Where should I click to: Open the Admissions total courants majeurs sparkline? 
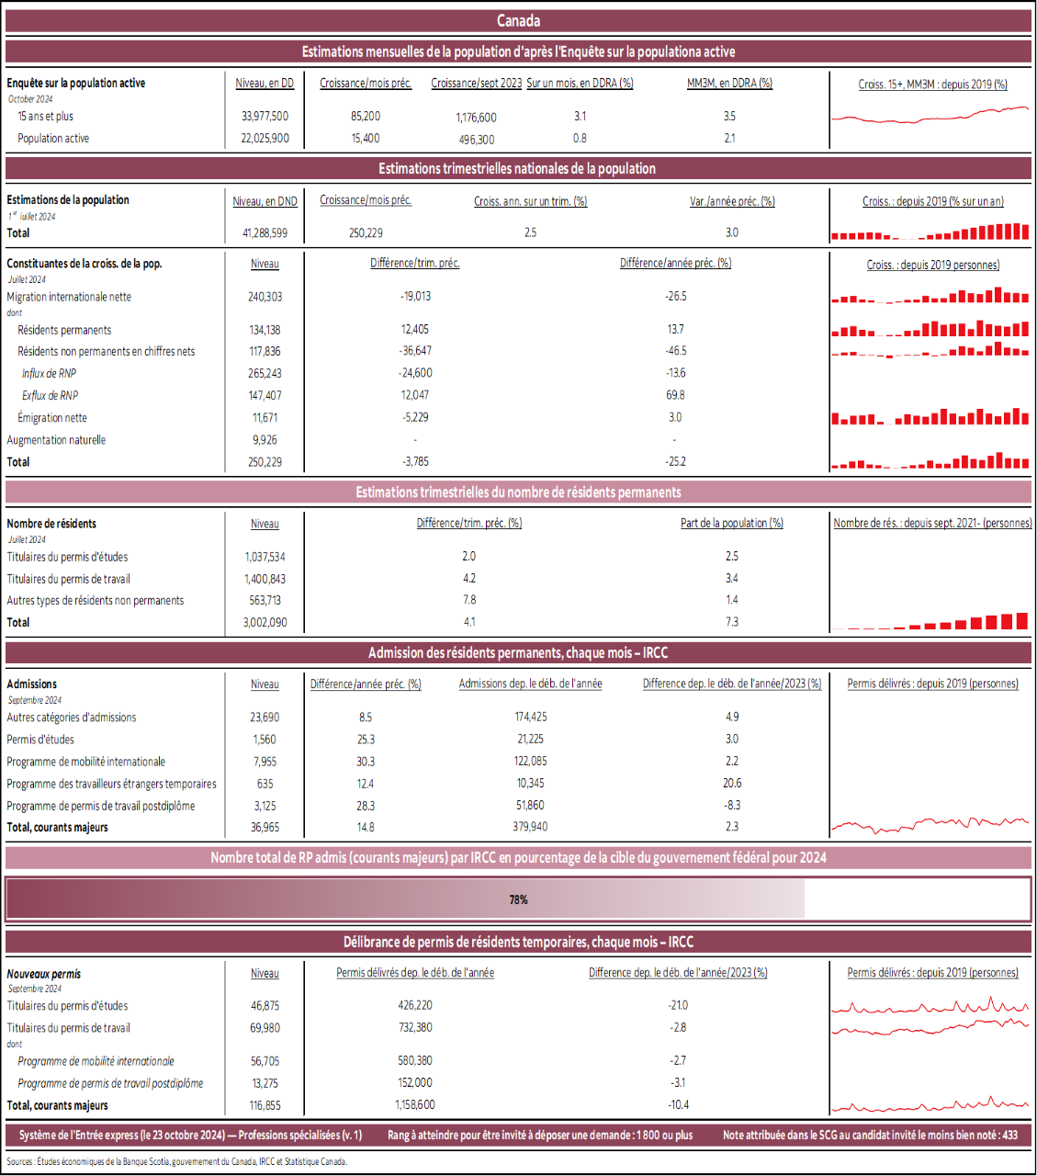pos(930,825)
